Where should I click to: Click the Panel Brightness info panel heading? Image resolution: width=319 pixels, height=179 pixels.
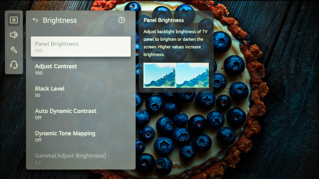click(164, 20)
